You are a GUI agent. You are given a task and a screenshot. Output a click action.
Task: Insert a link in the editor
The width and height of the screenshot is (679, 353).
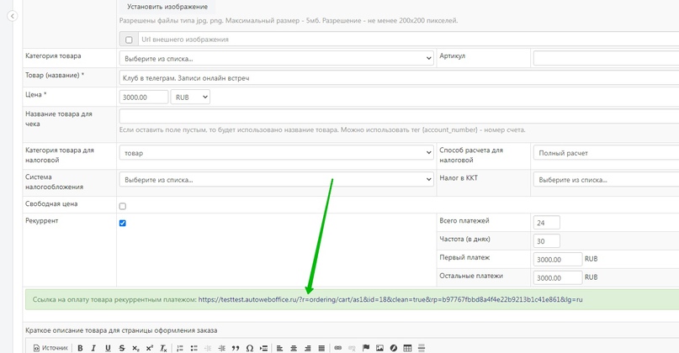pos(338,348)
